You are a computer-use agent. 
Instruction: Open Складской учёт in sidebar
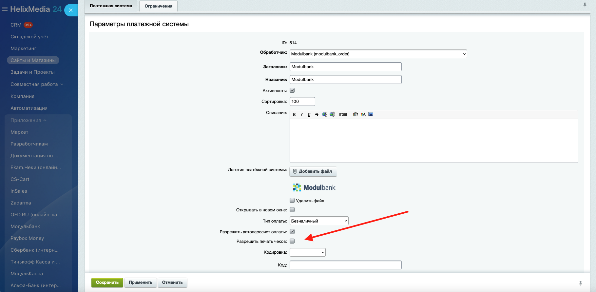coord(29,37)
